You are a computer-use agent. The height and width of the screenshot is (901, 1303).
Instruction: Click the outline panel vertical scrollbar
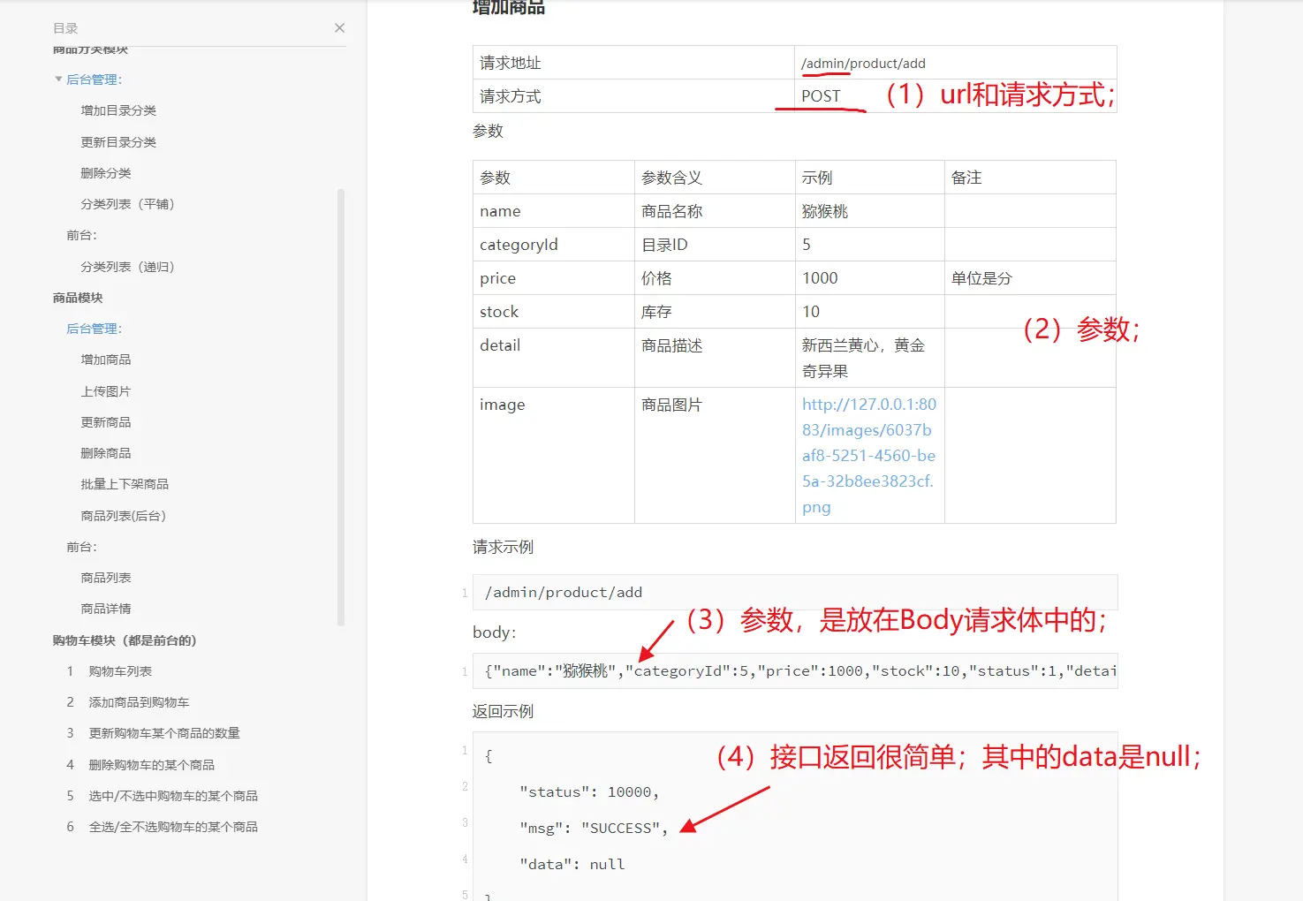pyautogui.click(x=341, y=406)
